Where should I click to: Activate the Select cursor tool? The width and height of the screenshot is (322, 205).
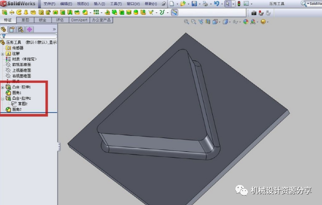pyautogui.click(x=227, y=3)
